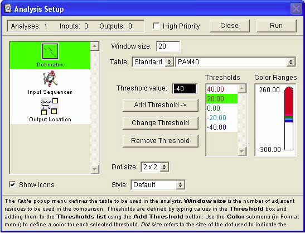
Task: Click the up arrow of the Thresholds list scrollbar
Action: coord(241,89)
